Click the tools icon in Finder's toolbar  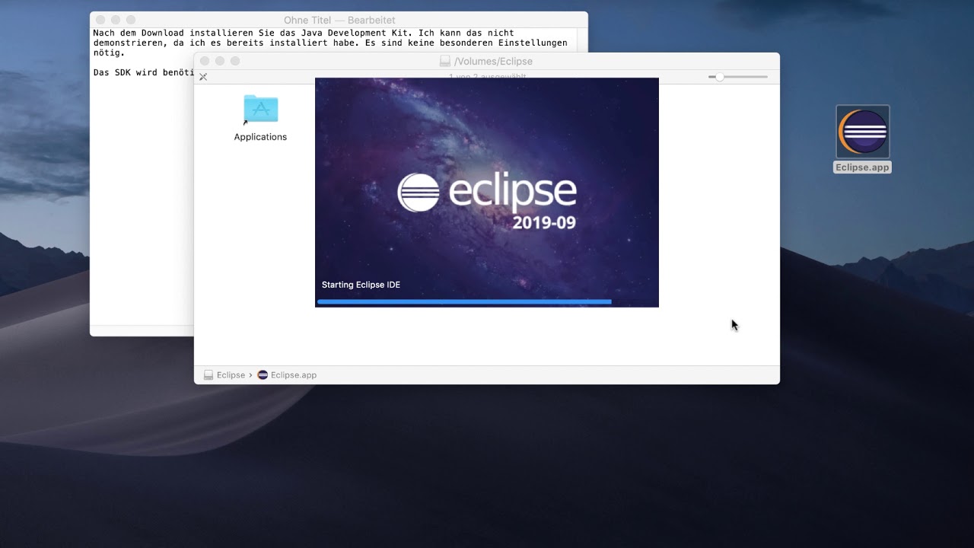203,77
